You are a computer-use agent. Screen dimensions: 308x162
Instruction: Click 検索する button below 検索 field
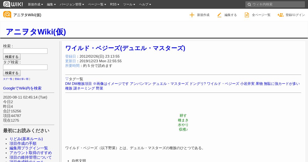pos(12,57)
